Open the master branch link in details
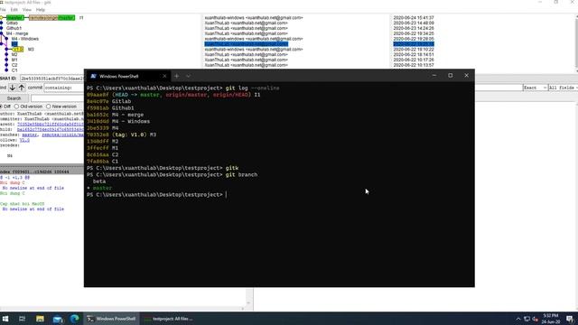 point(30,135)
